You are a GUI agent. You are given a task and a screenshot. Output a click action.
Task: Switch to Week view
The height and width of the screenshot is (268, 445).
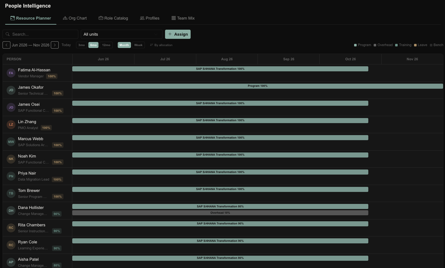pyautogui.click(x=138, y=45)
